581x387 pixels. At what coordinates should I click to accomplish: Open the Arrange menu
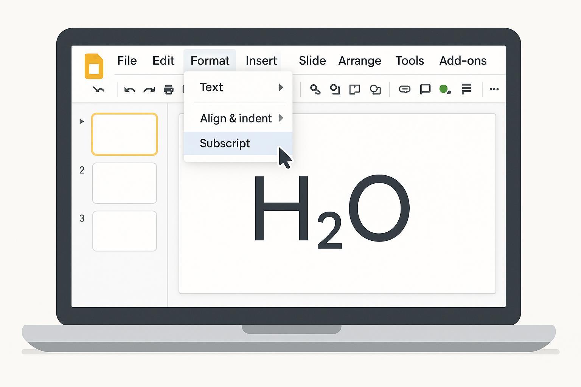[x=359, y=61]
